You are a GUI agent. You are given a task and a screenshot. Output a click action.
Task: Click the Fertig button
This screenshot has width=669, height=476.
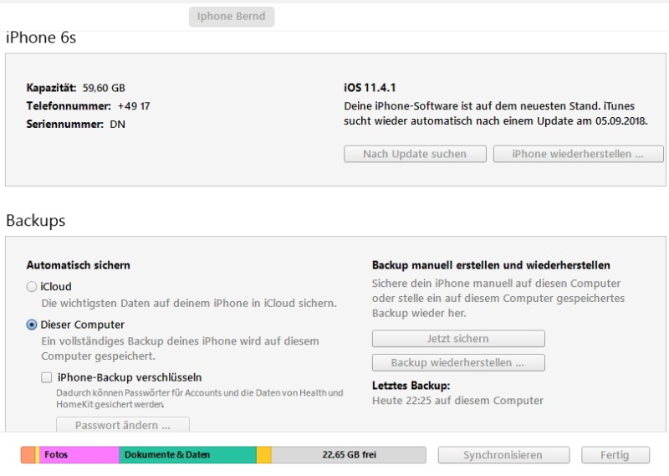tap(615, 455)
